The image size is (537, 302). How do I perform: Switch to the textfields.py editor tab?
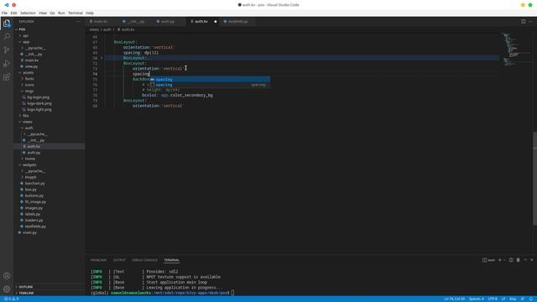pos(237,22)
